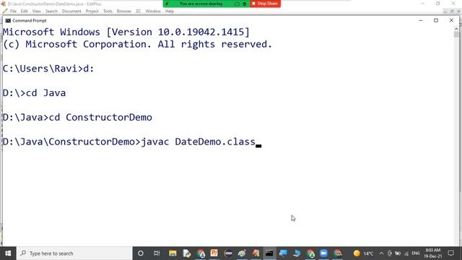This screenshot has width=462, height=260.
Task: Click the network tray icon
Action: [x=406, y=253]
